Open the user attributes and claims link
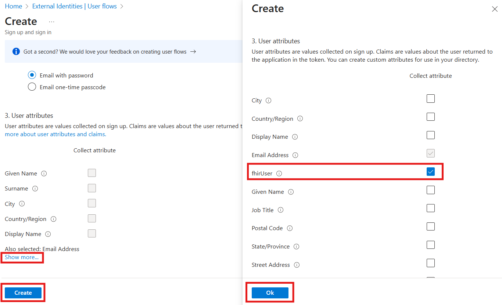 55,134
